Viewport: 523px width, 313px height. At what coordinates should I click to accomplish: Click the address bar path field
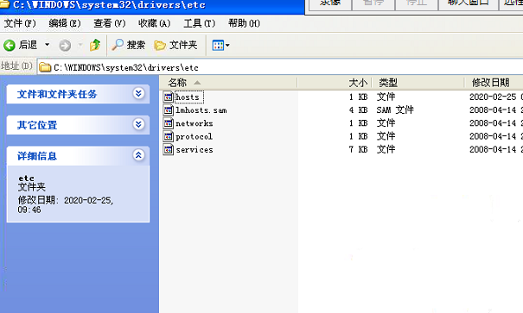point(280,67)
